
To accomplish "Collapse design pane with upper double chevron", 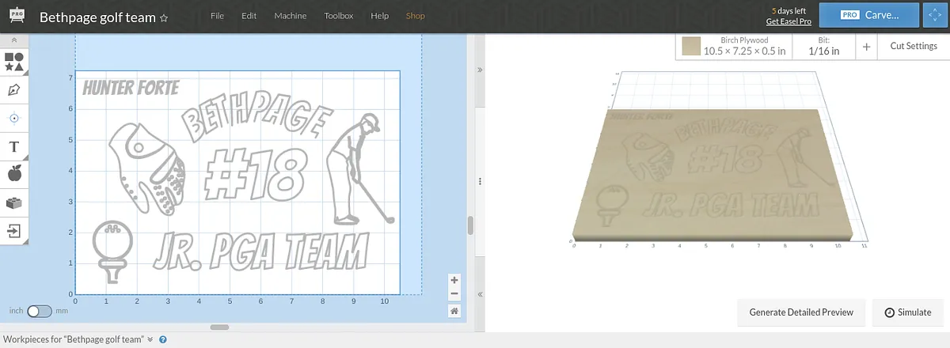I will click(481, 70).
